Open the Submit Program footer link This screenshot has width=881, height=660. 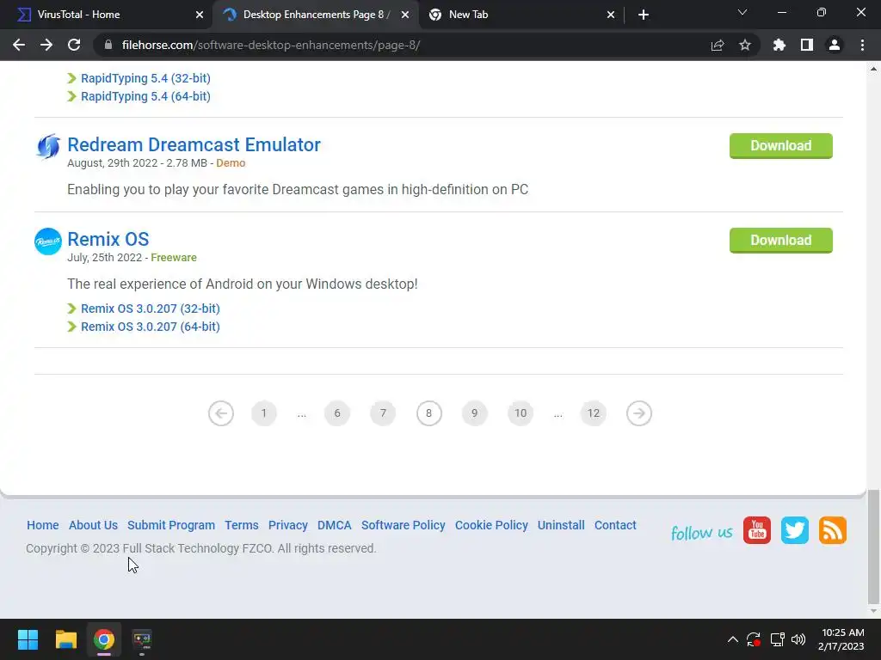pyautogui.click(x=171, y=525)
